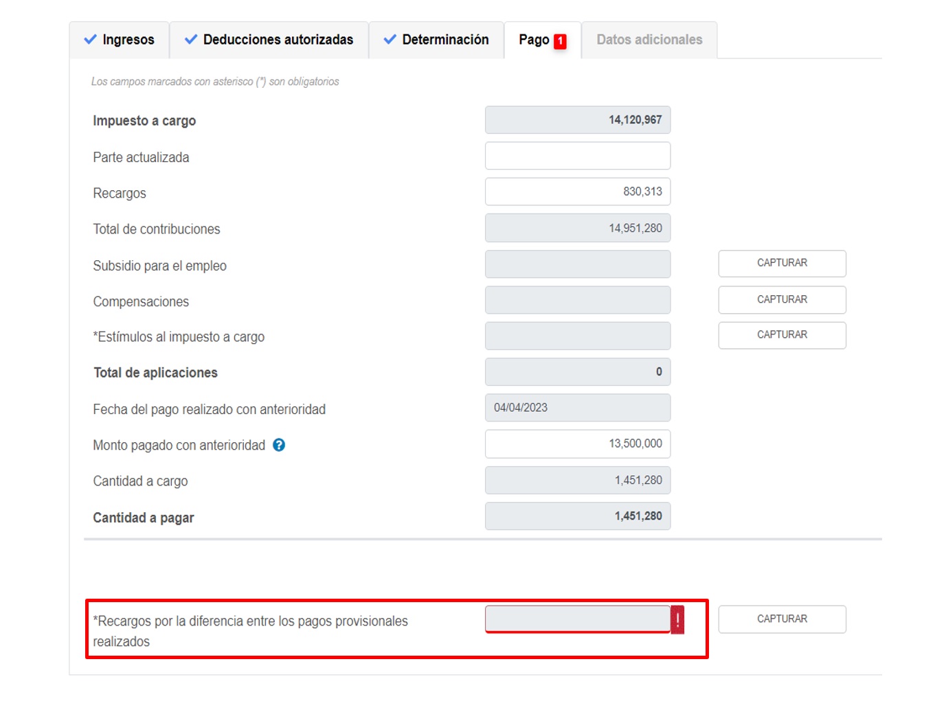The width and height of the screenshot is (946, 701).
Task: Click the red notification badge on Pago
Action: (x=561, y=41)
